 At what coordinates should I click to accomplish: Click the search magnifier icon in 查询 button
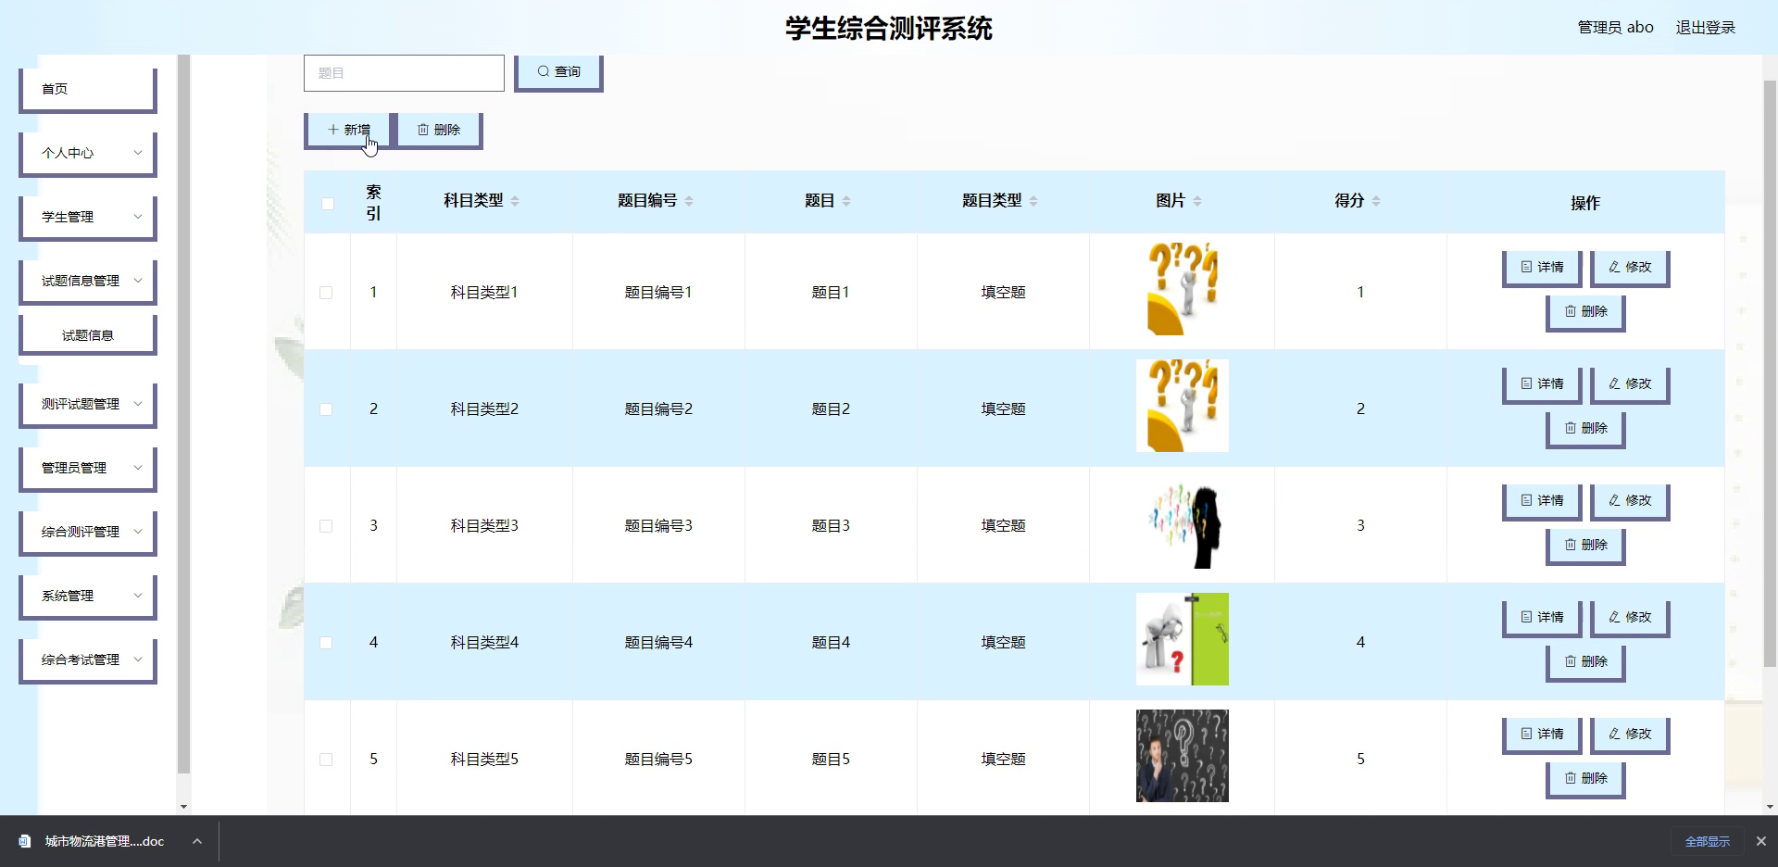[544, 71]
